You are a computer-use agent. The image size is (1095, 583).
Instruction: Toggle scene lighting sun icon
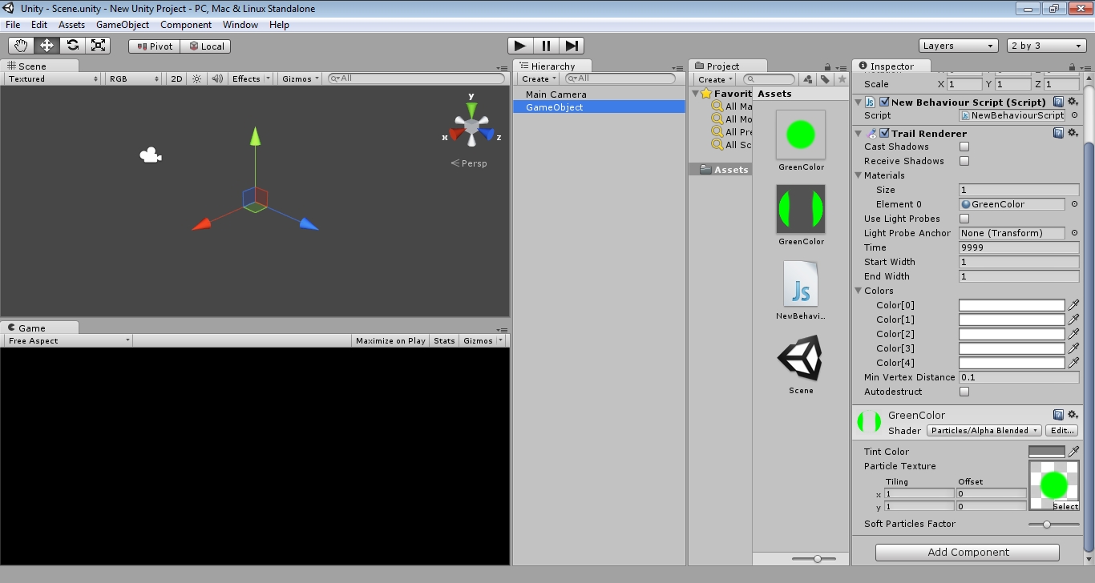tap(196, 78)
